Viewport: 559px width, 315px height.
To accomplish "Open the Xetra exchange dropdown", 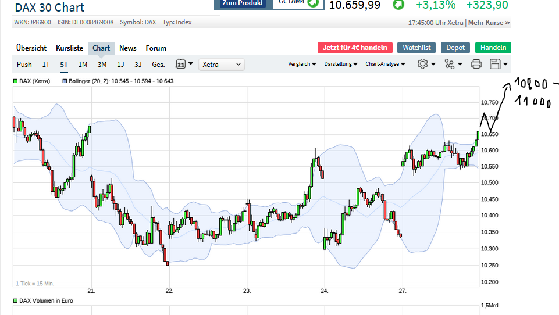I will pos(222,64).
